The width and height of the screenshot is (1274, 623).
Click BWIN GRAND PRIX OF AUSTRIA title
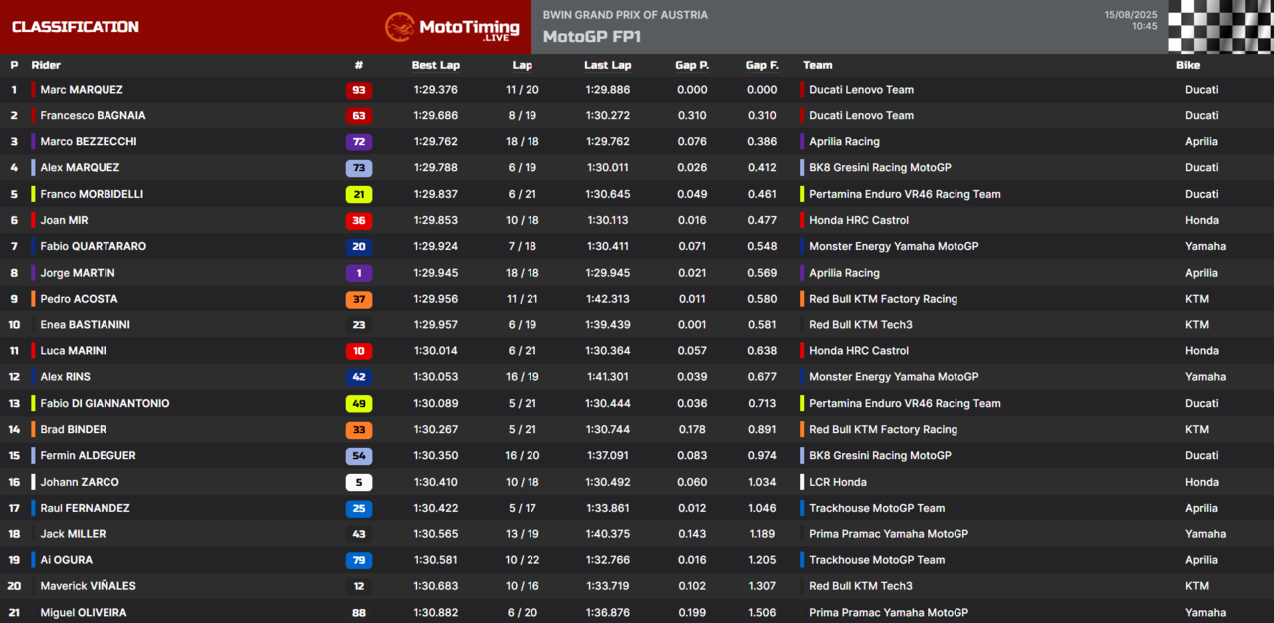click(x=625, y=15)
